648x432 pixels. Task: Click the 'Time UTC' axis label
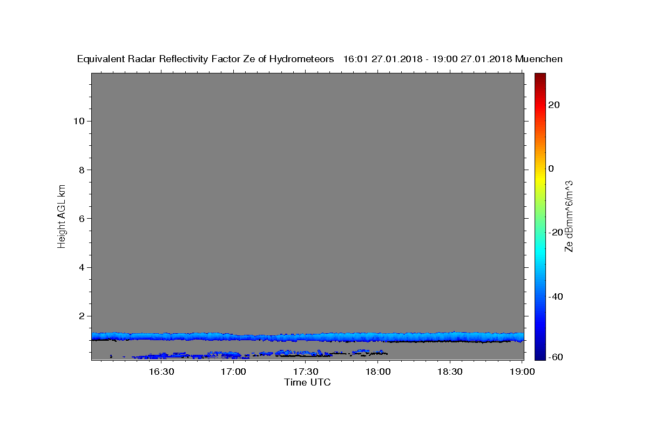[x=307, y=382]
